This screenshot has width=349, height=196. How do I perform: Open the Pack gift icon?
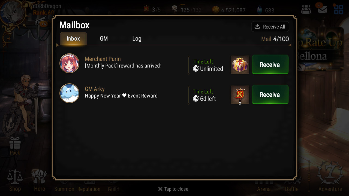click(x=15, y=146)
